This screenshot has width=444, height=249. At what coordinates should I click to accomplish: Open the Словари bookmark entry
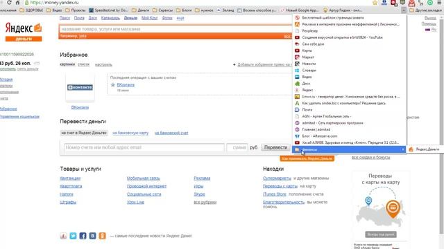coord(350,71)
